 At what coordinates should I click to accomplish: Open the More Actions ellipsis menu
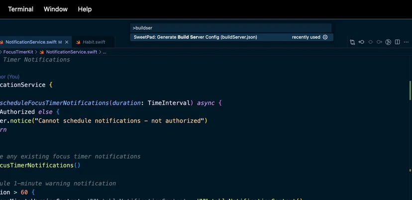pos(406,42)
